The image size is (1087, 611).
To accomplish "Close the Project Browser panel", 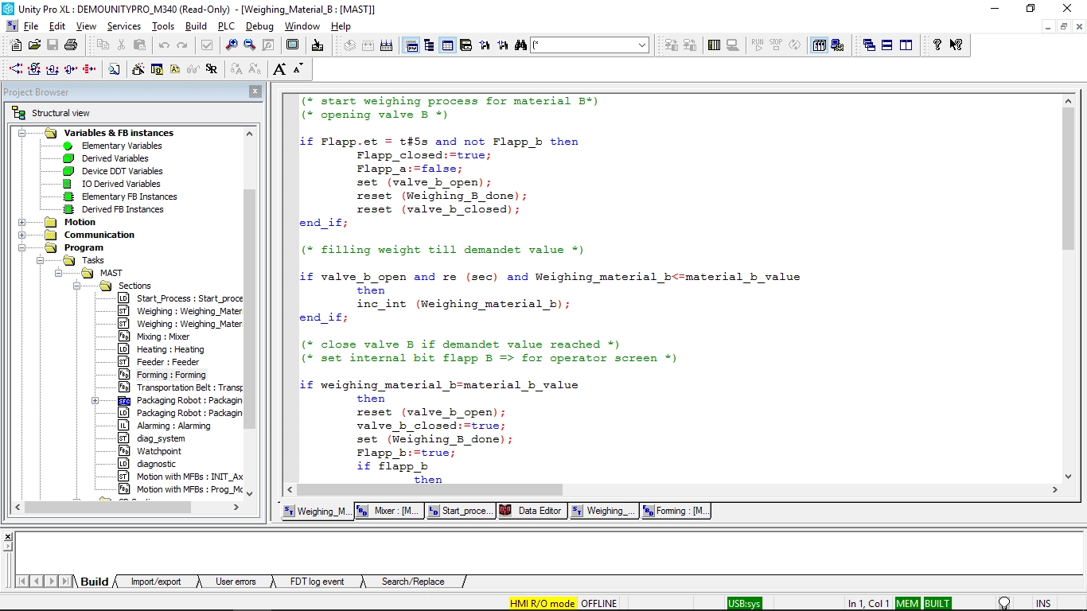I will 255,91.
